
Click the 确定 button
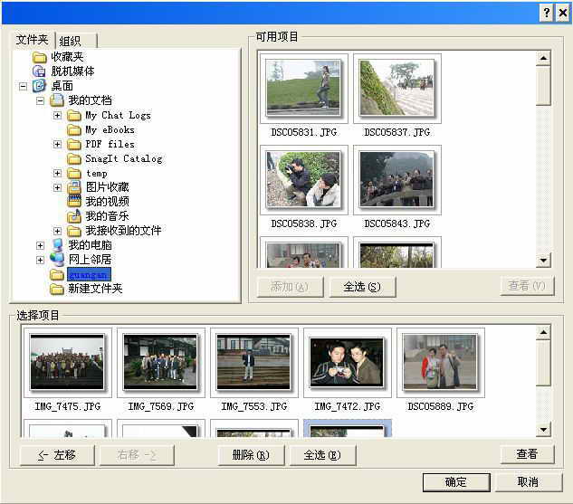click(x=455, y=481)
